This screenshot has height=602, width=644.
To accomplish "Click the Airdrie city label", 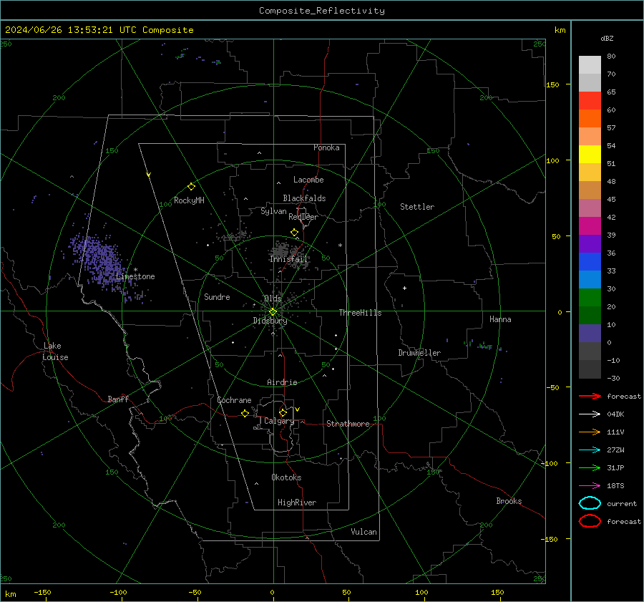I will pyautogui.click(x=282, y=382).
